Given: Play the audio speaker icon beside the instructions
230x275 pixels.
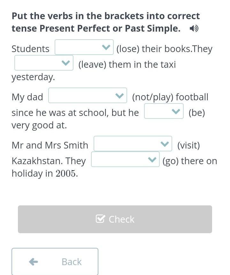Looking at the screenshot, I should [x=194, y=29].
